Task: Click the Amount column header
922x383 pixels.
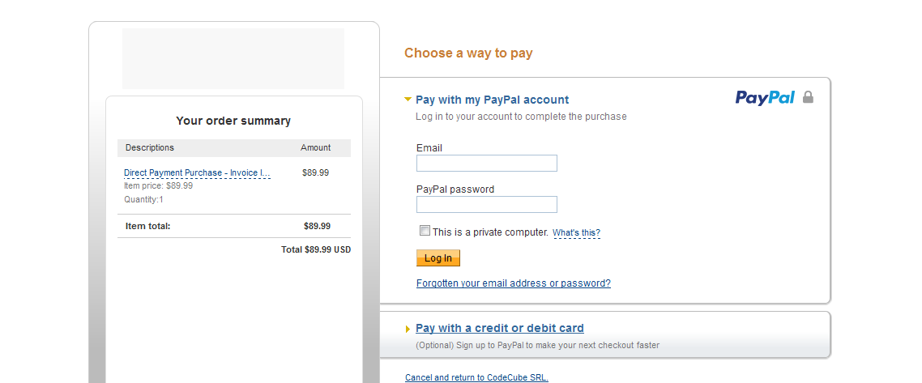Action: pyautogui.click(x=315, y=147)
